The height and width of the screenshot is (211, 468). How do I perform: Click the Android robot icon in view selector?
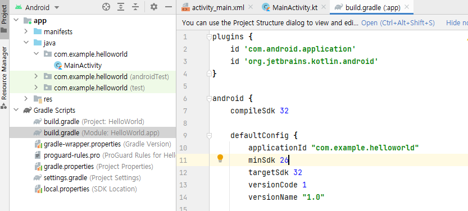tap(19, 7)
